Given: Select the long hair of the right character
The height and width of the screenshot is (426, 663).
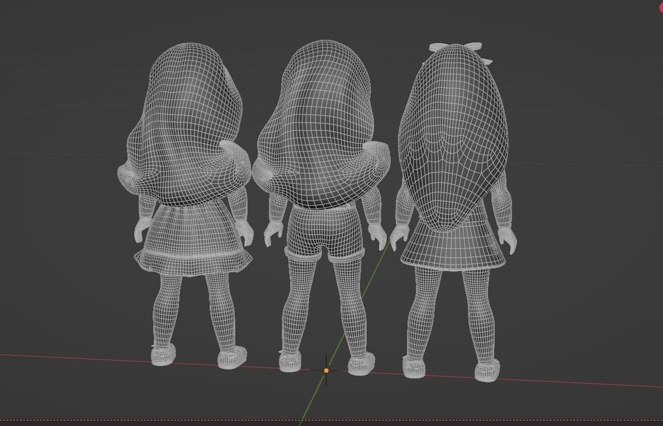Looking at the screenshot, I should point(453,138).
